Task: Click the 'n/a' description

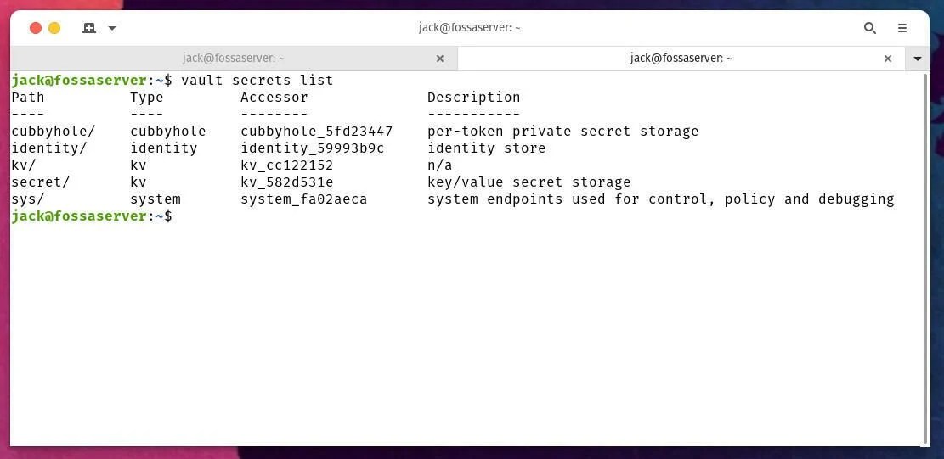Action: [439, 165]
